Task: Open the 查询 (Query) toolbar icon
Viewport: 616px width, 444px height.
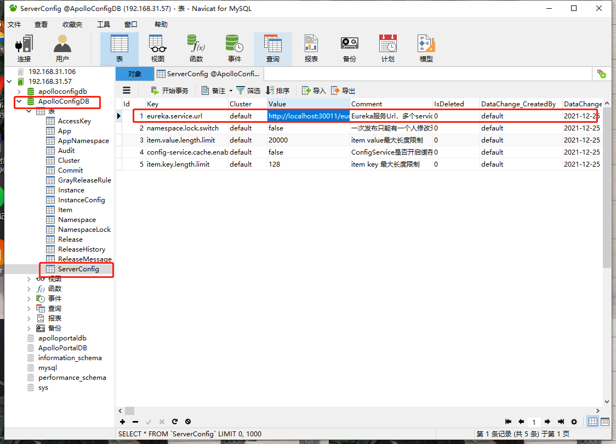Action: pos(272,48)
